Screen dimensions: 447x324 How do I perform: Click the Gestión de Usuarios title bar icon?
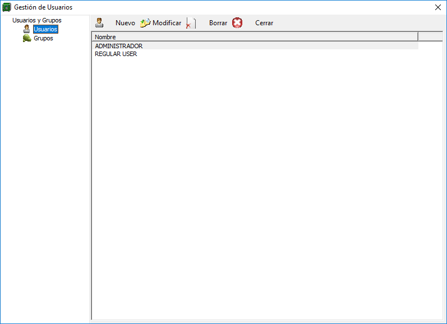coord(7,7)
